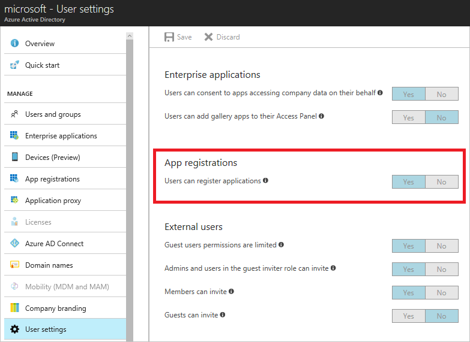Click the External users section heading
470x342 pixels.
click(193, 226)
